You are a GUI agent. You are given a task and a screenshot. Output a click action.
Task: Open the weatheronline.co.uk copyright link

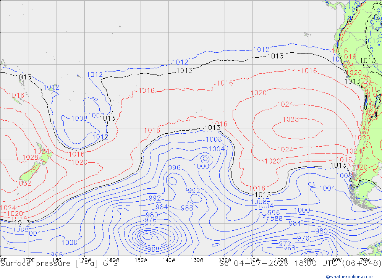[350, 277]
